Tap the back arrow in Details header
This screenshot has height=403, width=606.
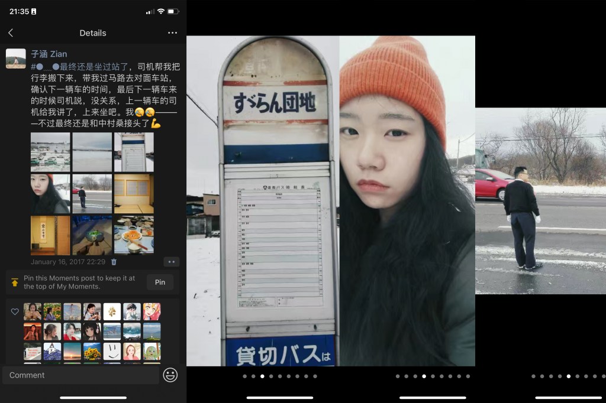[11, 33]
